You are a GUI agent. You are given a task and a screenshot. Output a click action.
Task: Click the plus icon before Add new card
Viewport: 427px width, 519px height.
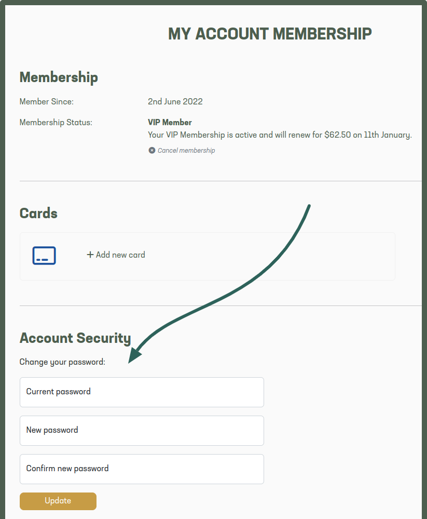(x=90, y=255)
